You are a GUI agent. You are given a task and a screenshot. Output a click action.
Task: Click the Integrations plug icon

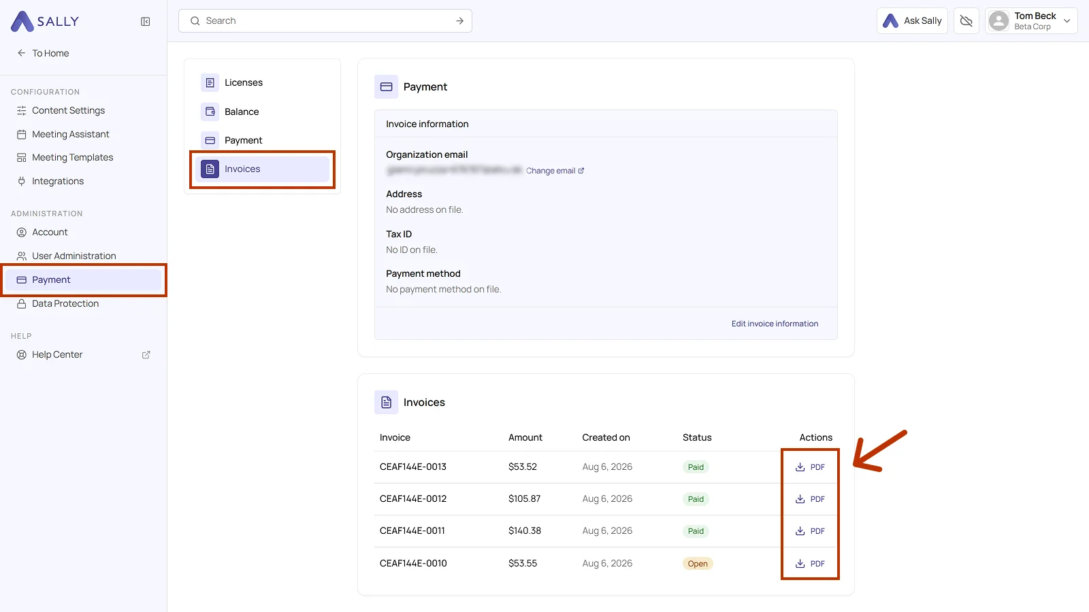pos(22,181)
